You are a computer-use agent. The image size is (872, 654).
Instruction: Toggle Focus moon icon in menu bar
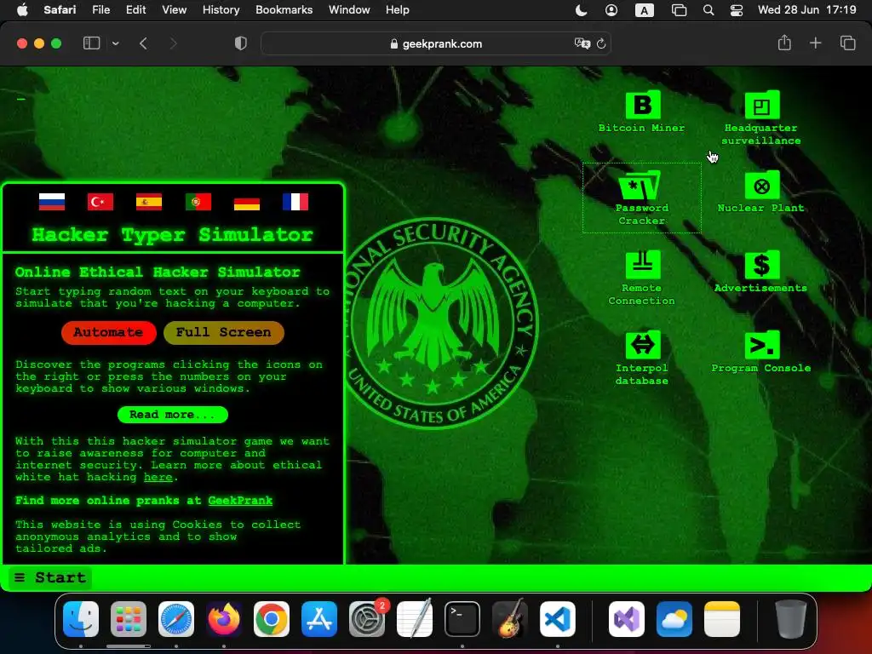tap(581, 10)
